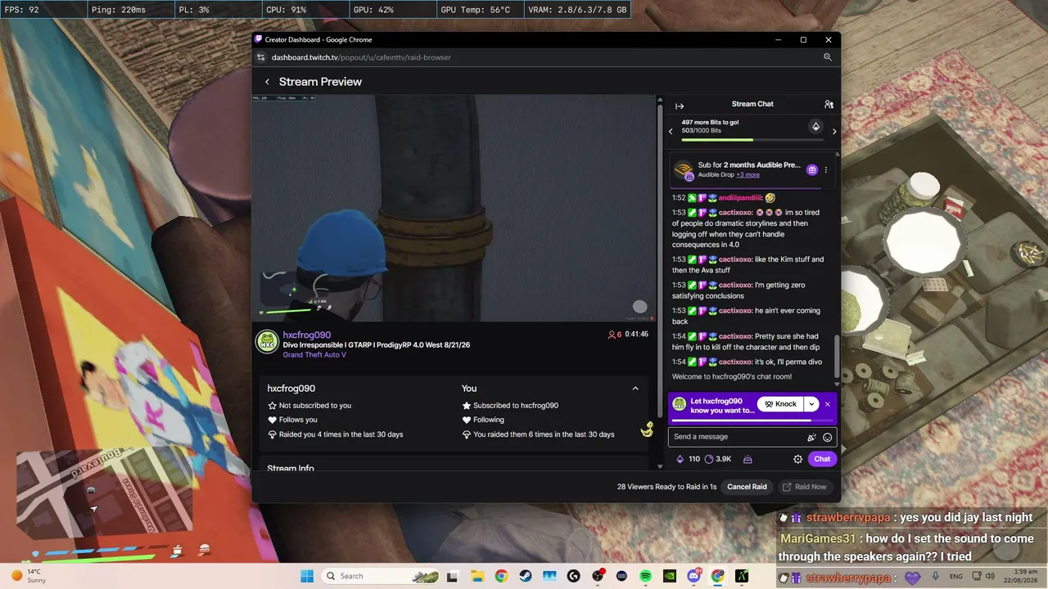
Task: Click the Knock countdown progress bar
Action: [752, 420]
